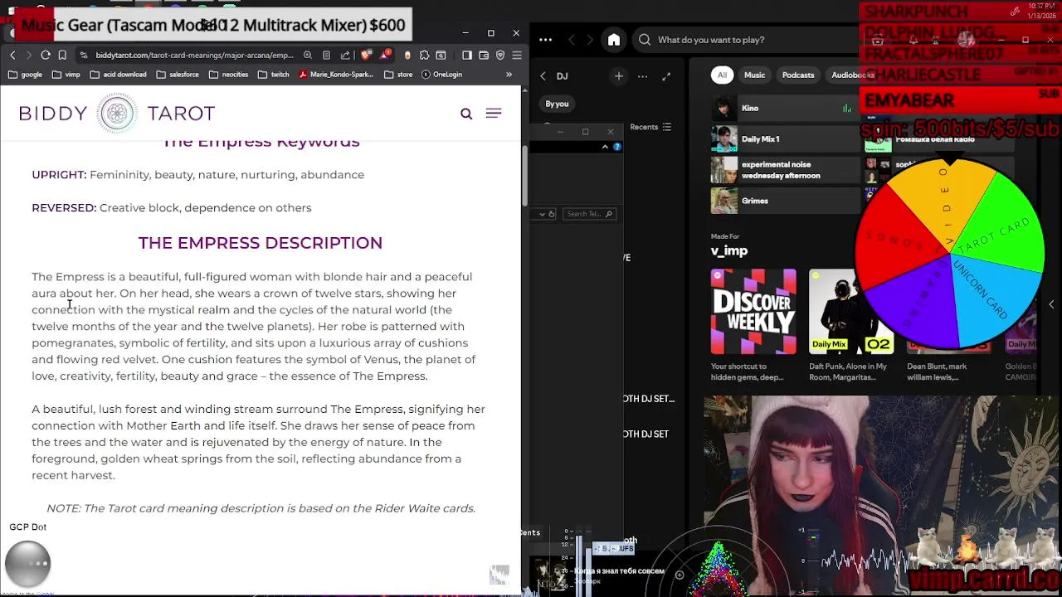Screen dimensions: 1062x597
Task: Open Biddy Tarot site search icon
Action: pyautogui.click(x=466, y=114)
